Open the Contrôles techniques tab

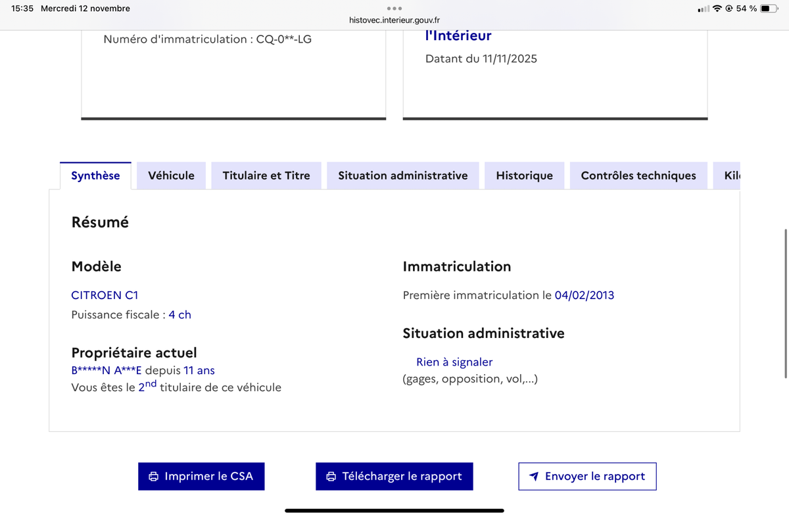pyautogui.click(x=638, y=176)
